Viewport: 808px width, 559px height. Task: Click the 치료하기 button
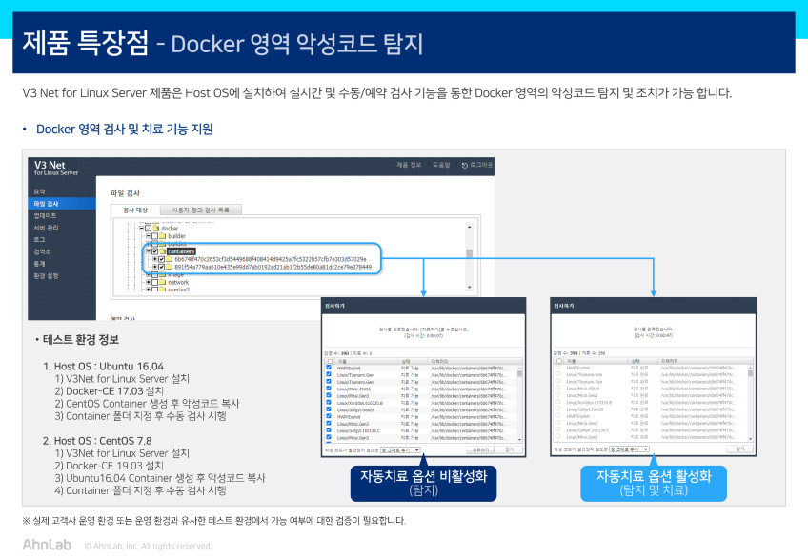point(480,450)
